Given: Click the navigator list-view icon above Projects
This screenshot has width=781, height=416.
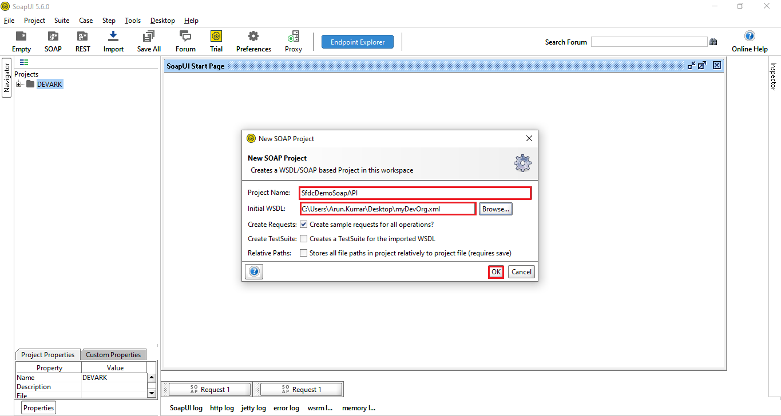Looking at the screenshot, I should click(x=24, y=62).
